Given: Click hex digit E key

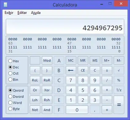Looking at the screenshot, I should [59, 100].
